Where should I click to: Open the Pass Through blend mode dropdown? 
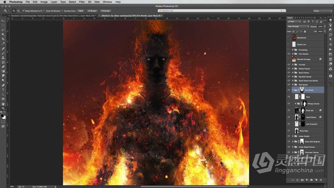tap(298, 26)
